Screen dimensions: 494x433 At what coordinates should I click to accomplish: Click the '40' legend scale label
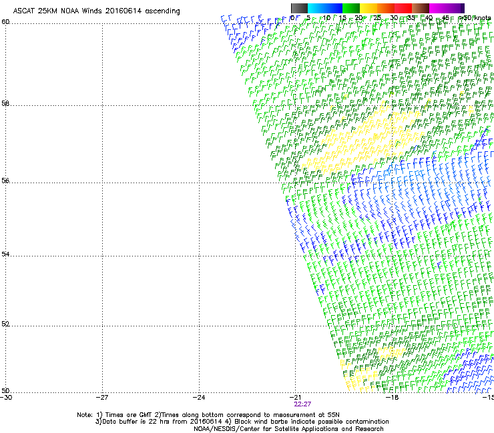(x=429, y=18)
